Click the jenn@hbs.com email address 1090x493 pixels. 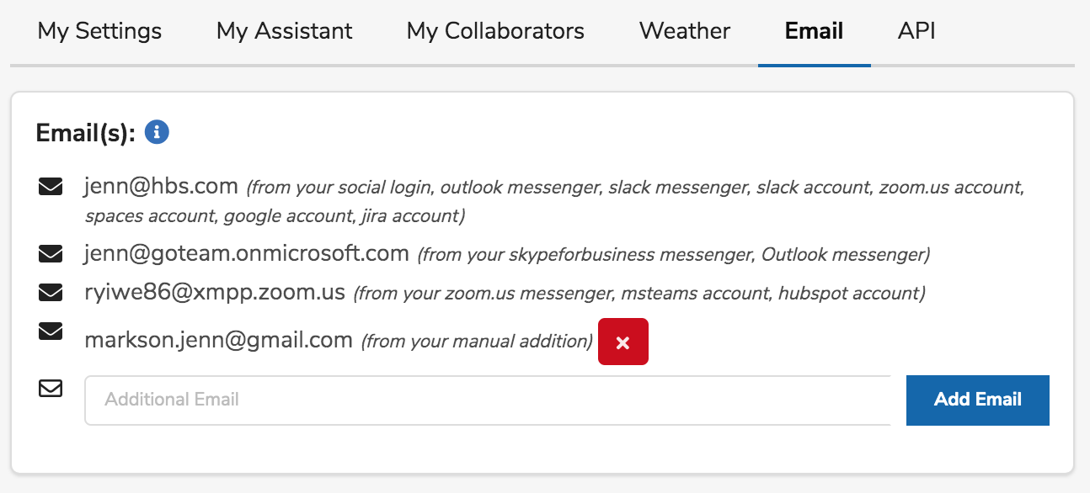point(162,186)
